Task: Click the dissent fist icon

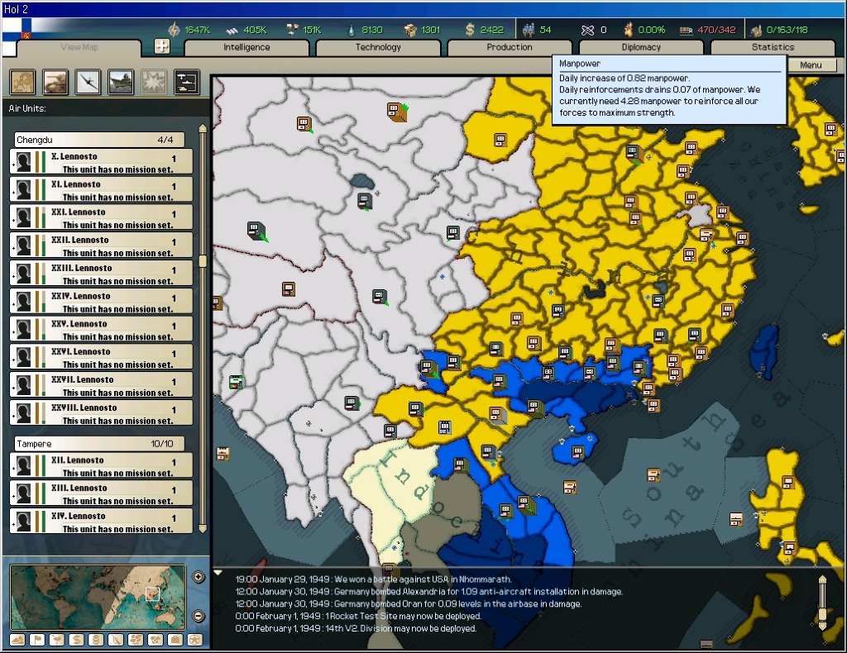Action: 628,30
